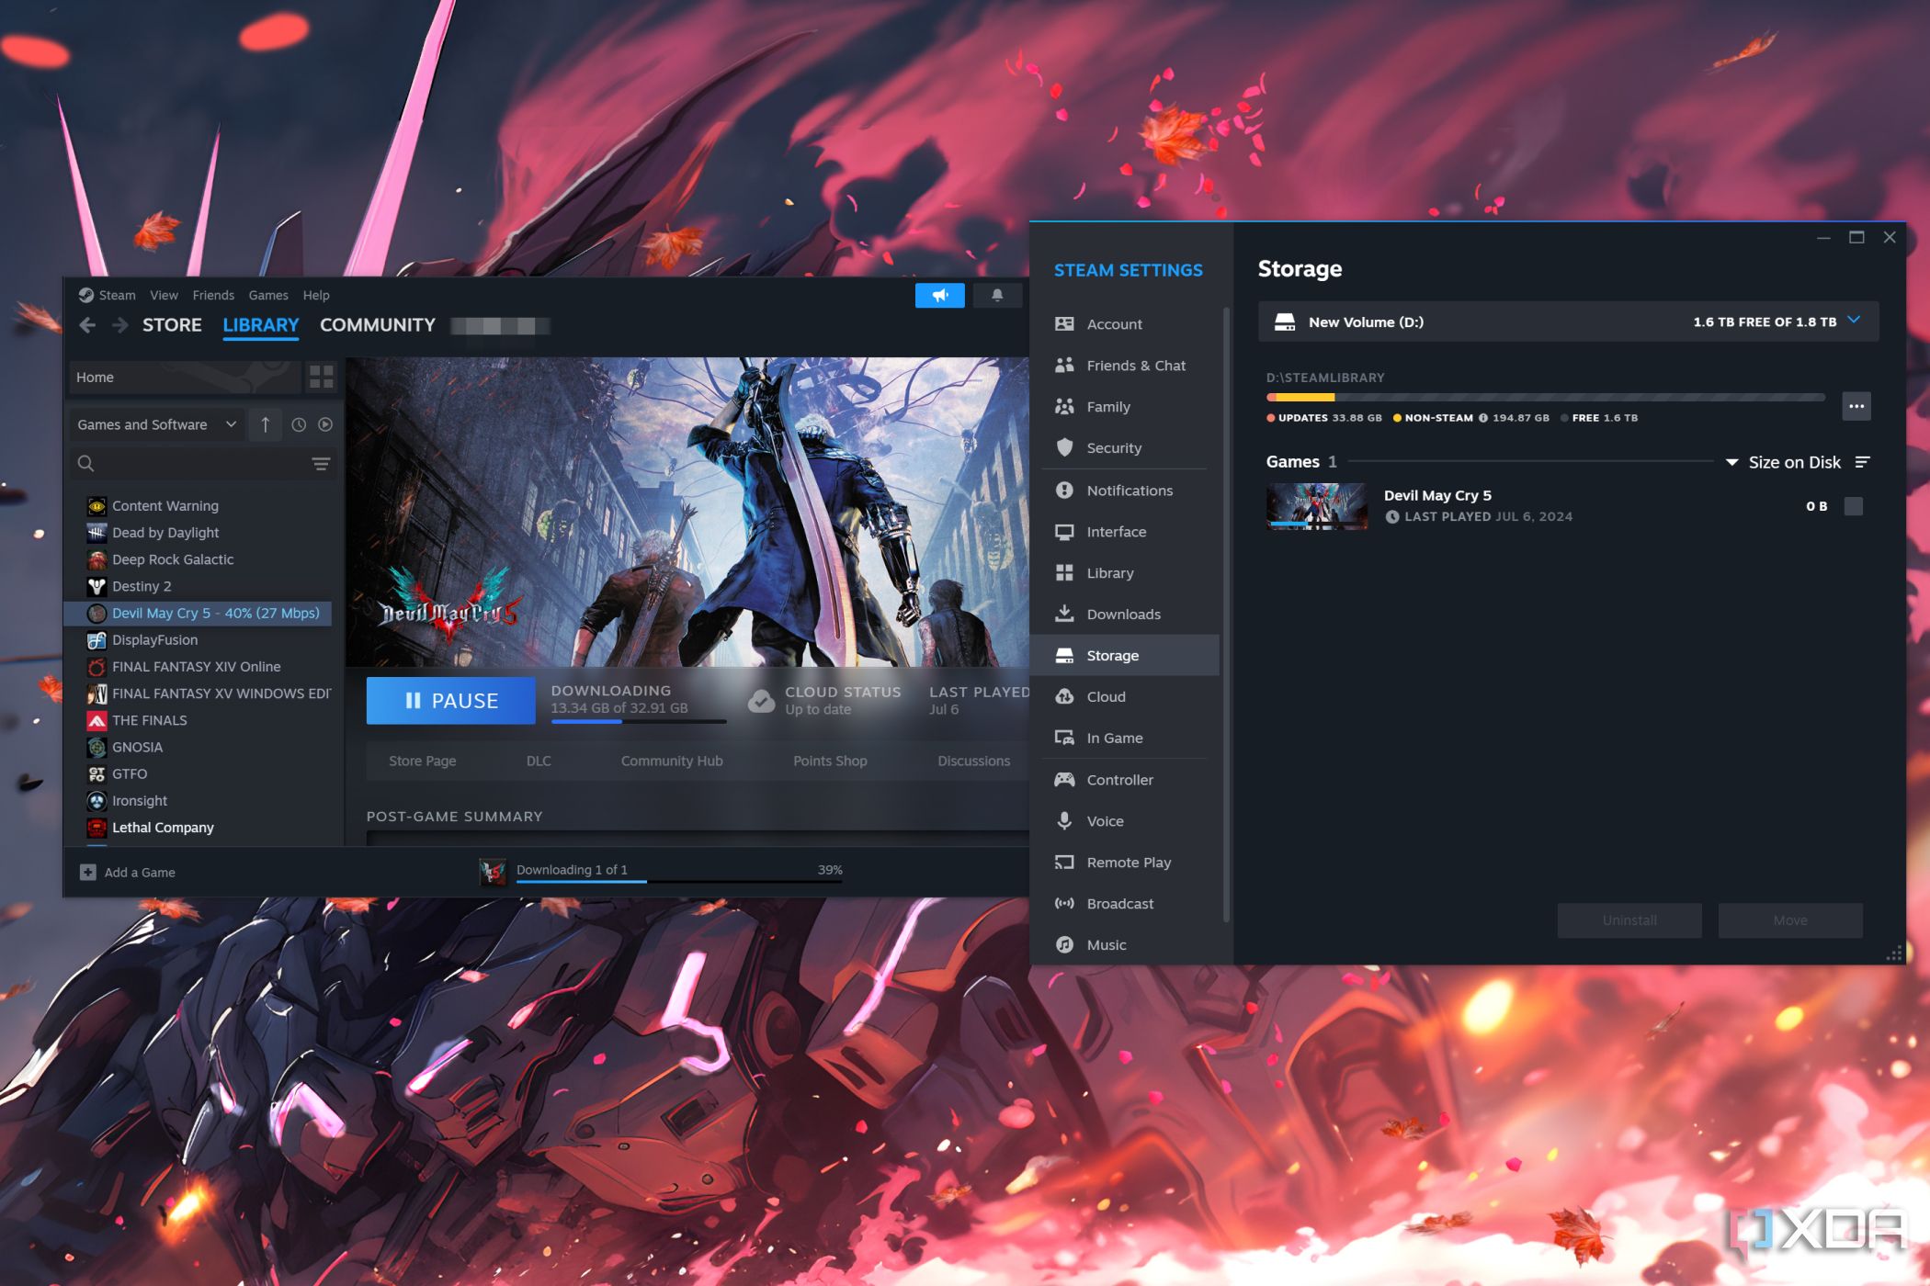This screenshot has width=1930, height=1286.
Task: Open the ellipsis menu for D:\STEAMLIBRARY
Action: (x=1856, y=405)
